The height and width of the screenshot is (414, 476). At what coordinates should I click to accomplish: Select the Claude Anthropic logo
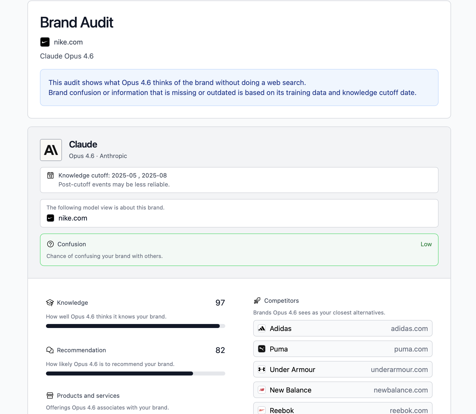point(51,150)
